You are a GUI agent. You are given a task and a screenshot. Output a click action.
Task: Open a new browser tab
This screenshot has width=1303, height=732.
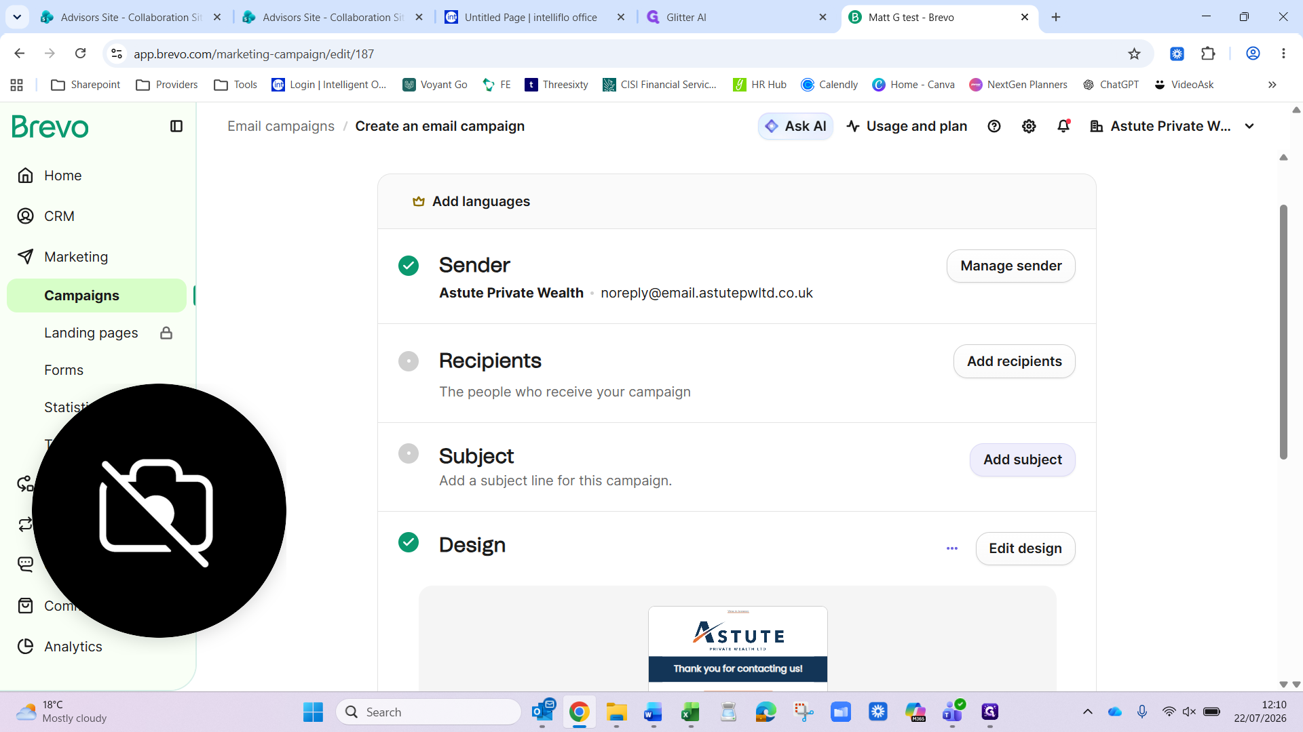click(1056, 17)
